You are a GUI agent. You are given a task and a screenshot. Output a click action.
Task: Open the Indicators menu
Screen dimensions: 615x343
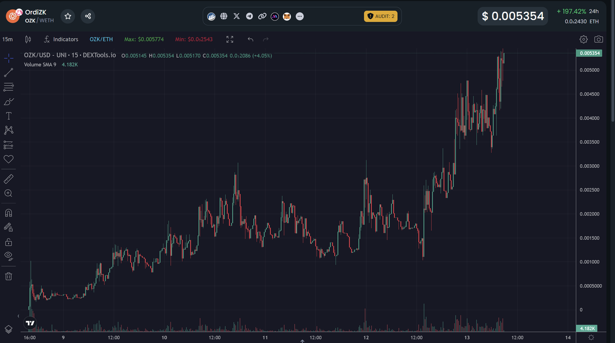pos(61,39)
